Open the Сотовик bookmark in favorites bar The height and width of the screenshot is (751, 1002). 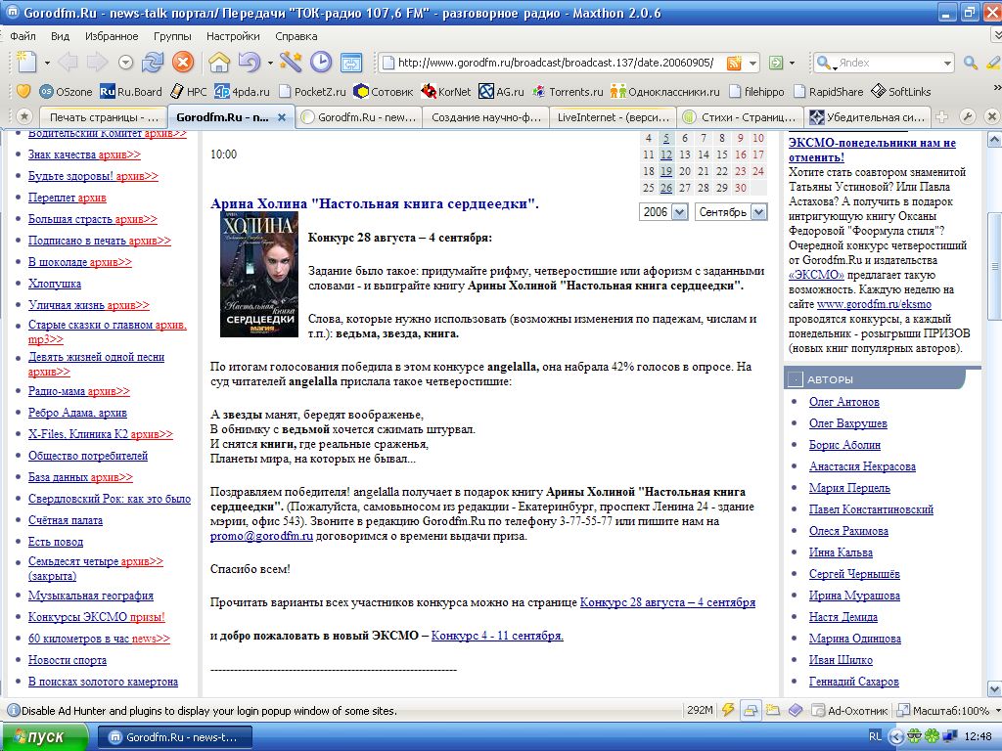pyautogui.click(x=384, y=92)
